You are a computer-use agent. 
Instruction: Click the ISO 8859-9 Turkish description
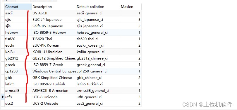pyautogui.click(x=54, y=84)
